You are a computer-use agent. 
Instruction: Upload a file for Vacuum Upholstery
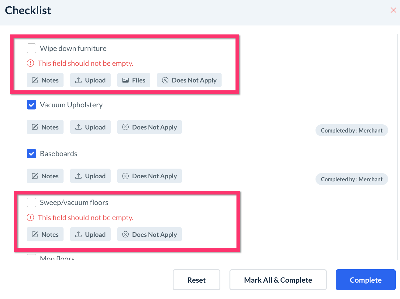click(x=90, y=127)
